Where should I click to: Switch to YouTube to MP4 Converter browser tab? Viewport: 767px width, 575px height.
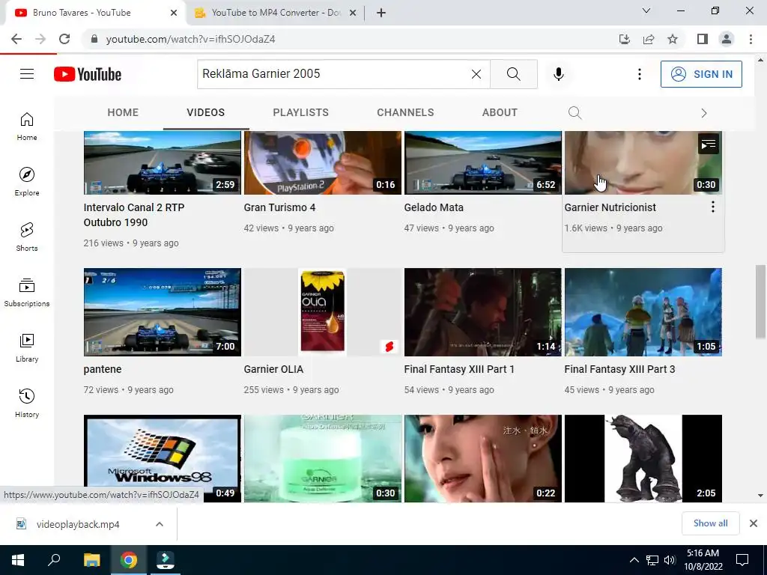[x=276, y=13]
